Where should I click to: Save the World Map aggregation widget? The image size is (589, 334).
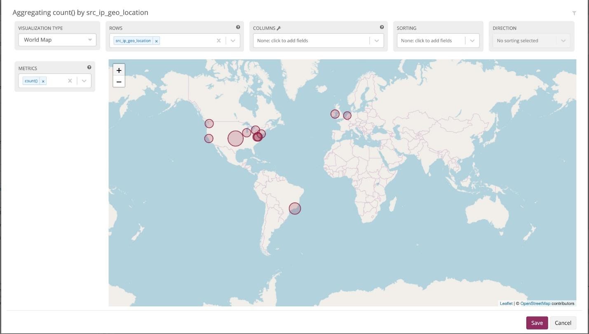click(537, 323)
